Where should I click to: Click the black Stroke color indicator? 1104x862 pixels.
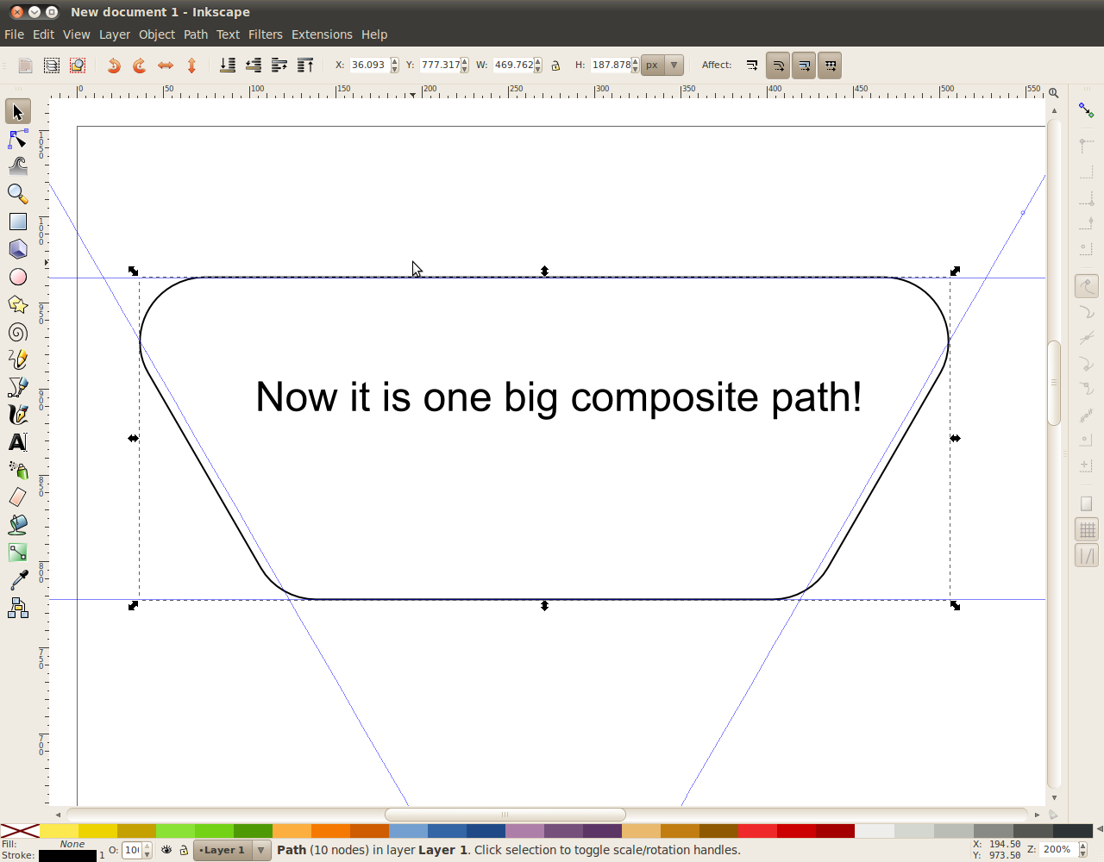coord(67,856)
